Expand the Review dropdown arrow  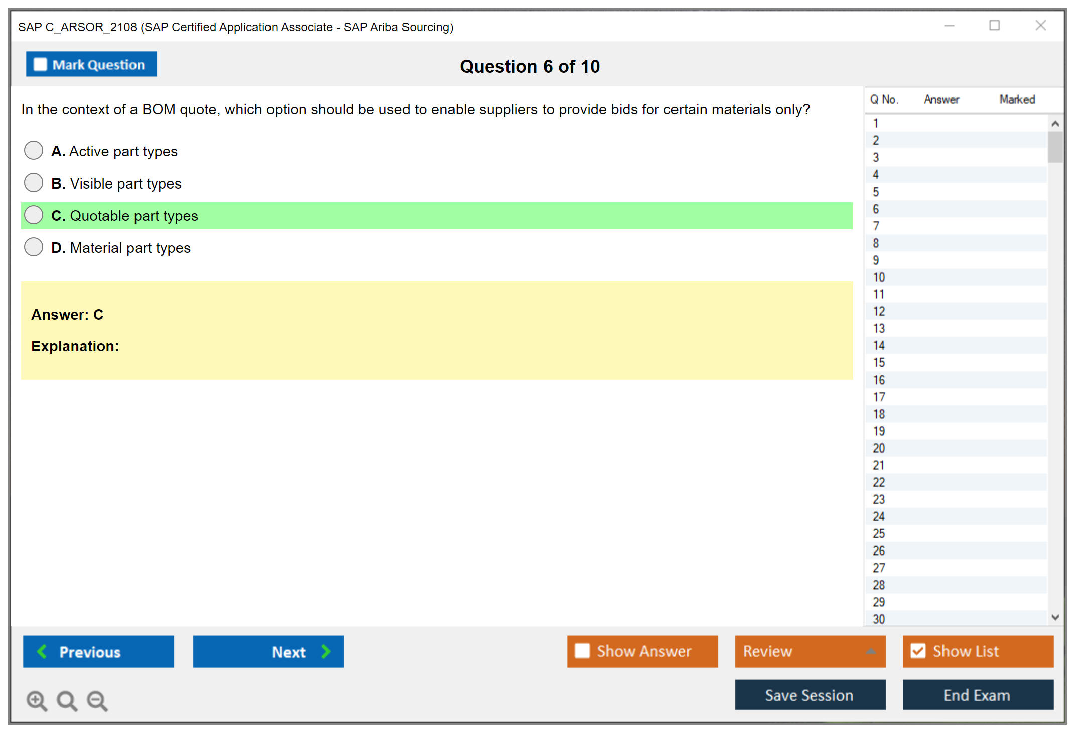pyautogui.click(x=871, y=651)
